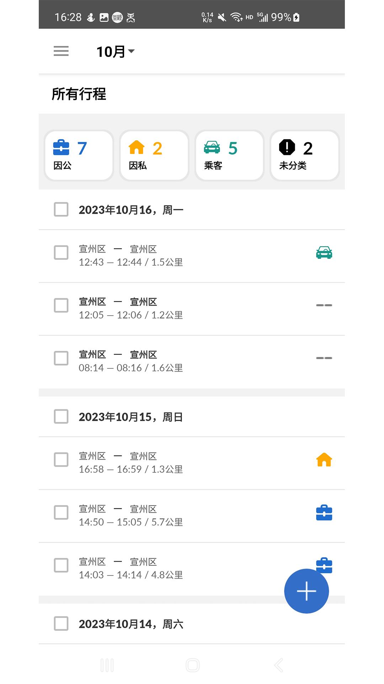Image resolution: width=384 pixels, height=684 pixels.
Task: Select all trips on 2023年10月15日
Action: pyautogui.click(x=61, y=416)
